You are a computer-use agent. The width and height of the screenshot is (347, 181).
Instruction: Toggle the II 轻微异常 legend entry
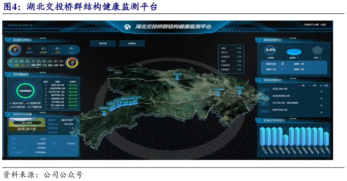coord(33,103)
